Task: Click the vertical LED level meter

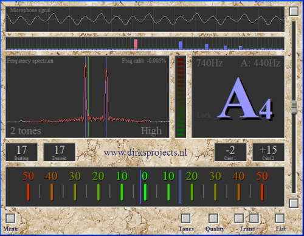Action: pyautogui.click(x=181, y=97)
